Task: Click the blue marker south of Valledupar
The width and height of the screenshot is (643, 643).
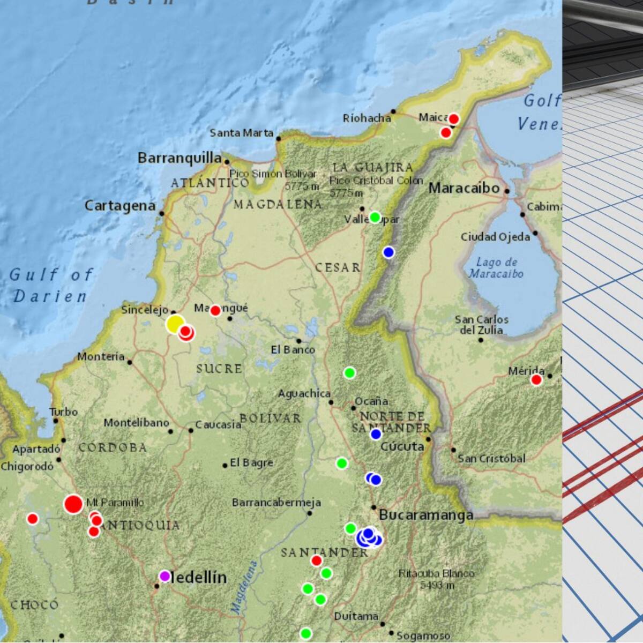Action: coord(388,252)
